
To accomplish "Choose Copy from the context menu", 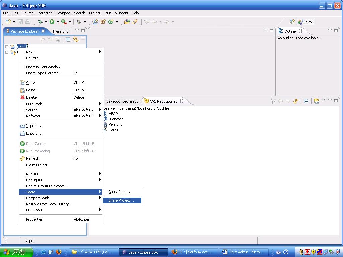I will [x=61, y=83].
